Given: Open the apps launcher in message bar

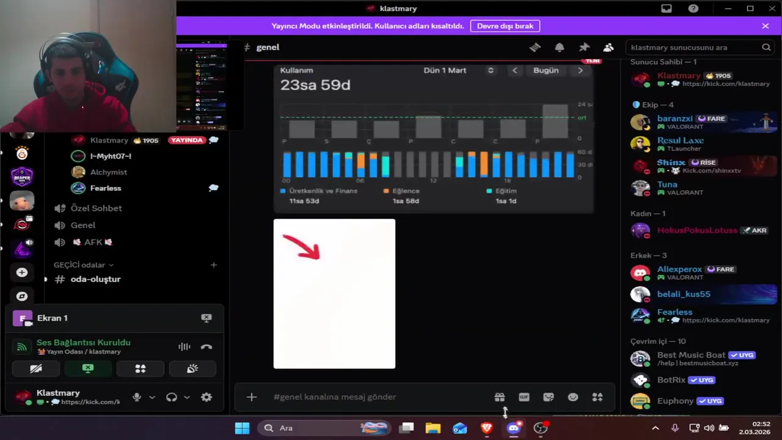Looking at the screenshot, I should click(597, 397).
